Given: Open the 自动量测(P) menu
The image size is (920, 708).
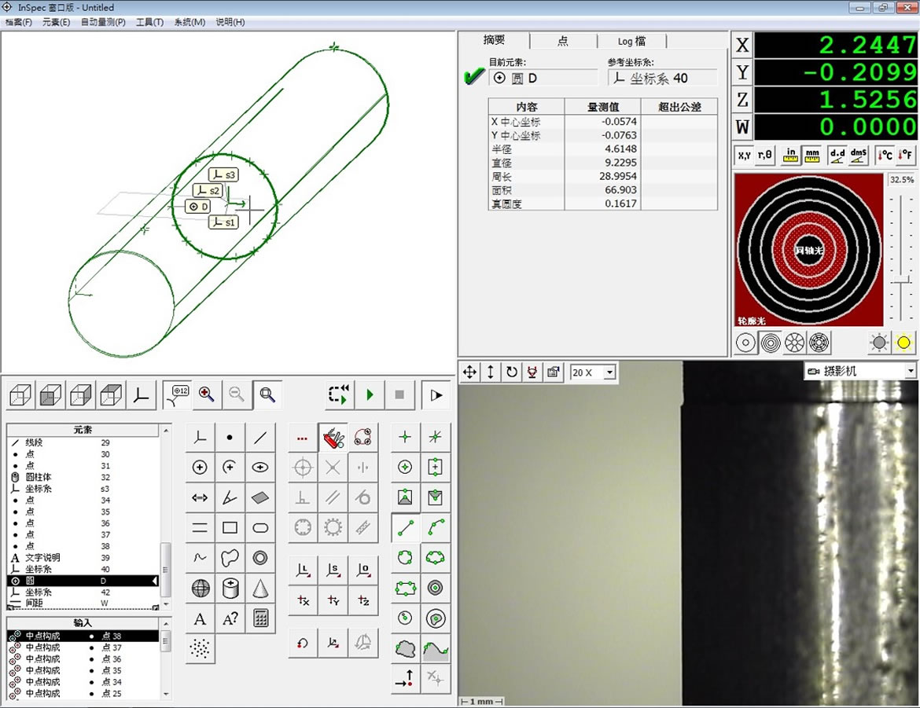Looking at the screenshot, I should (103, 22).
